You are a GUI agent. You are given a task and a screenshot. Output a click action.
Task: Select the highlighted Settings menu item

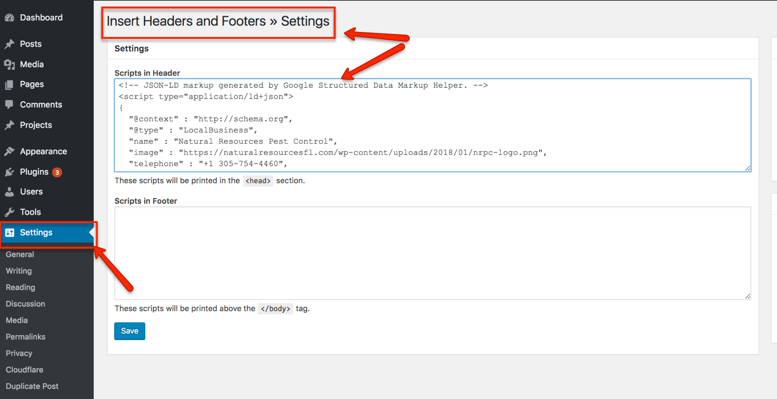[x=47, y=232]
